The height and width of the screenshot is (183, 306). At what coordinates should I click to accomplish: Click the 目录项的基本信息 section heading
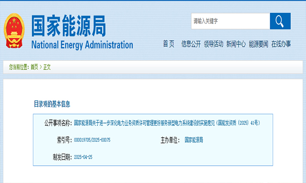(x=52, y=104)
